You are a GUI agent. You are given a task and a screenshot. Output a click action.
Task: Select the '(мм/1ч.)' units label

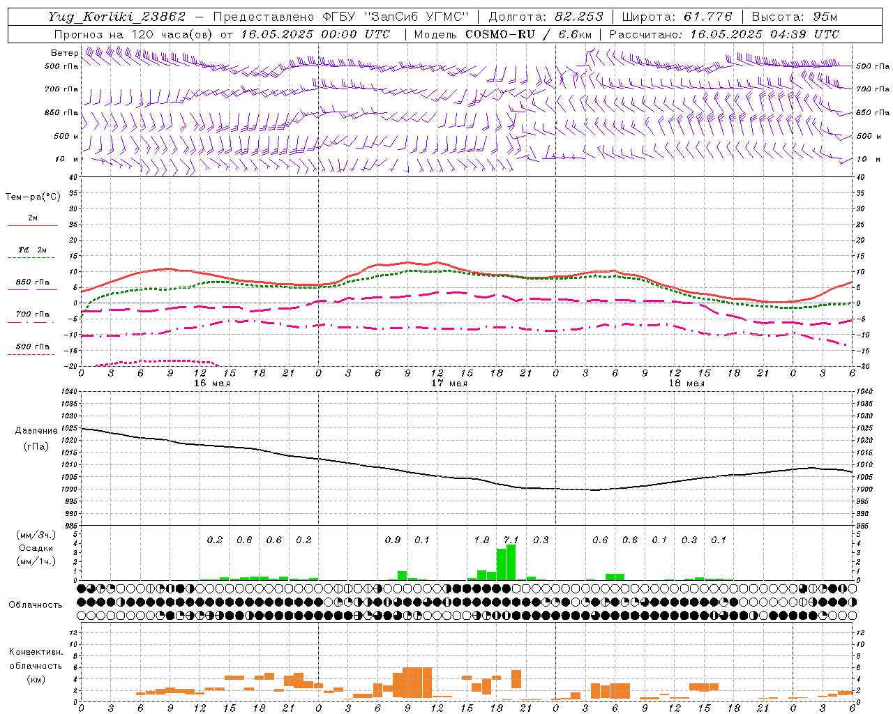click(x=36, y=561)
